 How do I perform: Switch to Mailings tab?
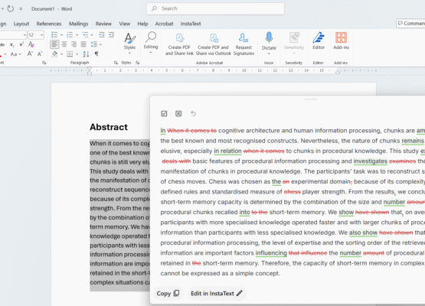coord(78,24)
